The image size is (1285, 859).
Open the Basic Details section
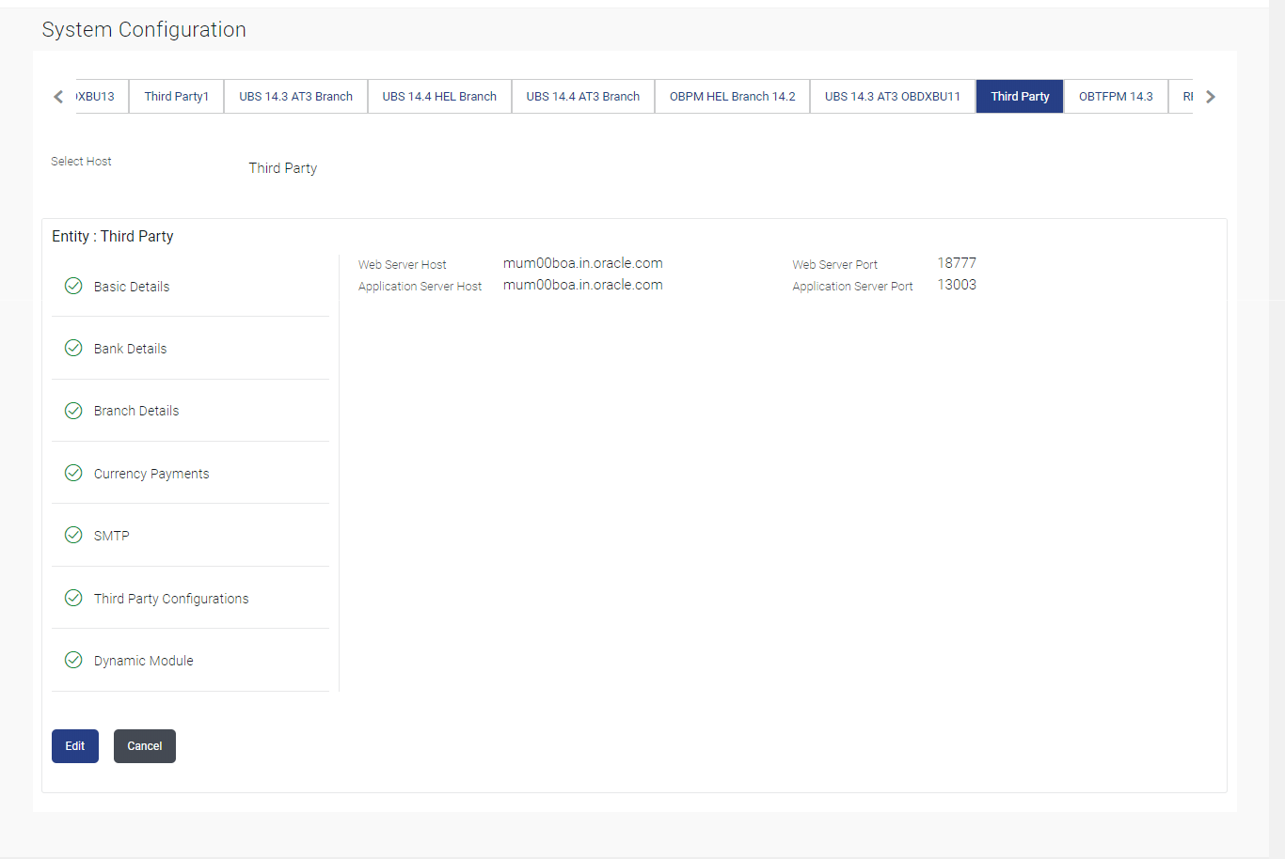point(190,286)
